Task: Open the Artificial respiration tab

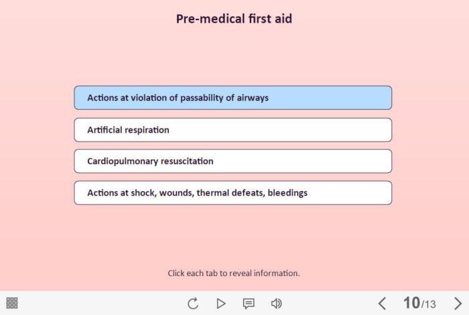Action: [233, 130]
